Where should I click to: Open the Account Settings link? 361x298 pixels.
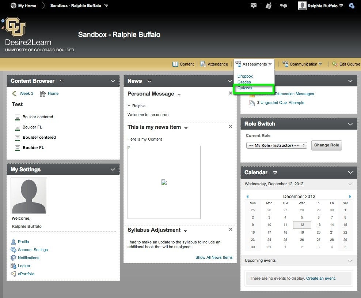tap(33, 250)
